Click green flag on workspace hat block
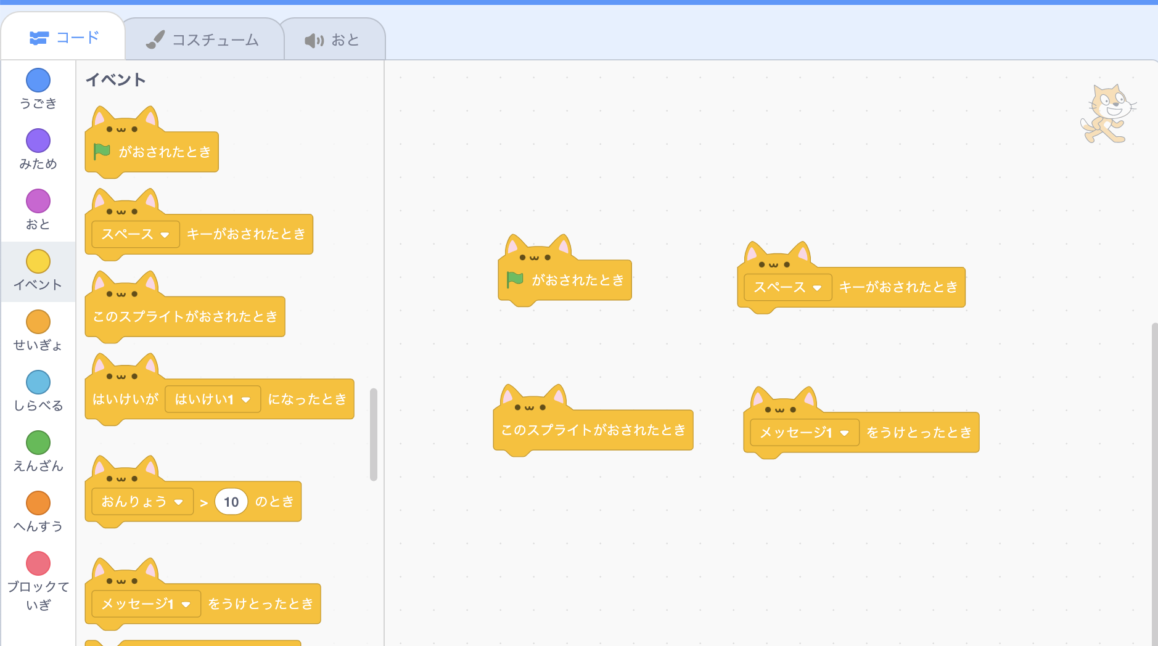The width and height of the screenshot is (1158, 646). (x=515, y=280)
